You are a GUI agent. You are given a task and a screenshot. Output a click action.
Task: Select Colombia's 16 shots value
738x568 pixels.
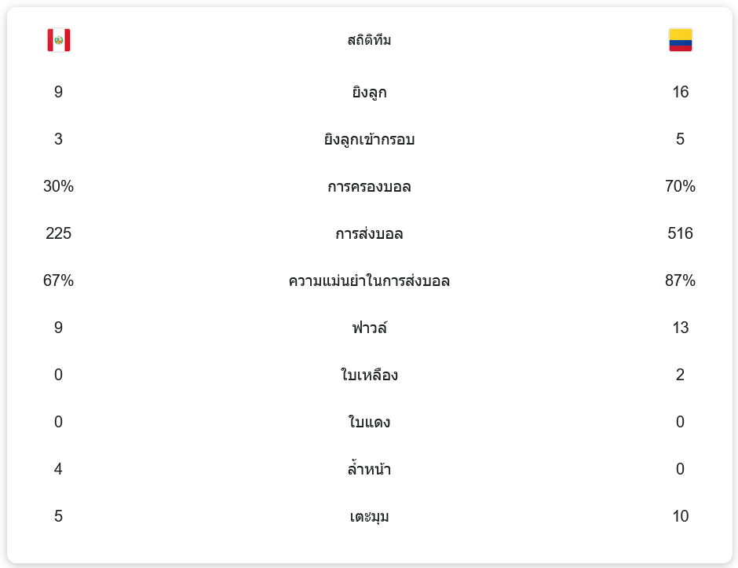point(680,92)
